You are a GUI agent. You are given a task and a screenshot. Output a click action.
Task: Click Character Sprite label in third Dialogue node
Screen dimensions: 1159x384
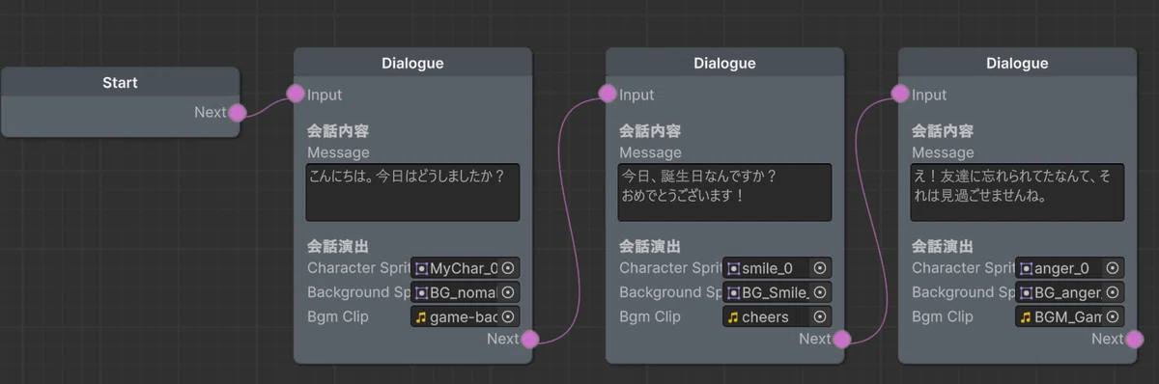click(963, 268)
